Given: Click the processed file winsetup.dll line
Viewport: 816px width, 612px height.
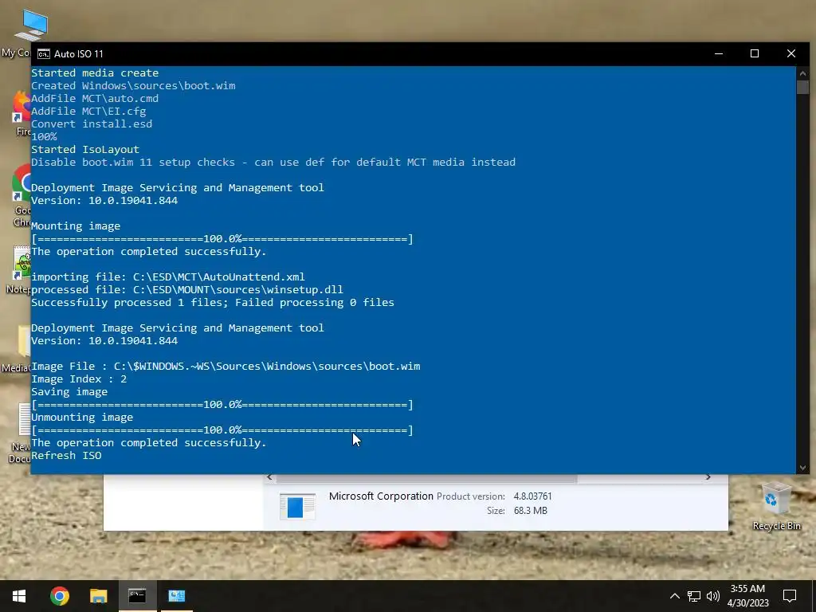Looking at the screenshot, I should [187, 290].
